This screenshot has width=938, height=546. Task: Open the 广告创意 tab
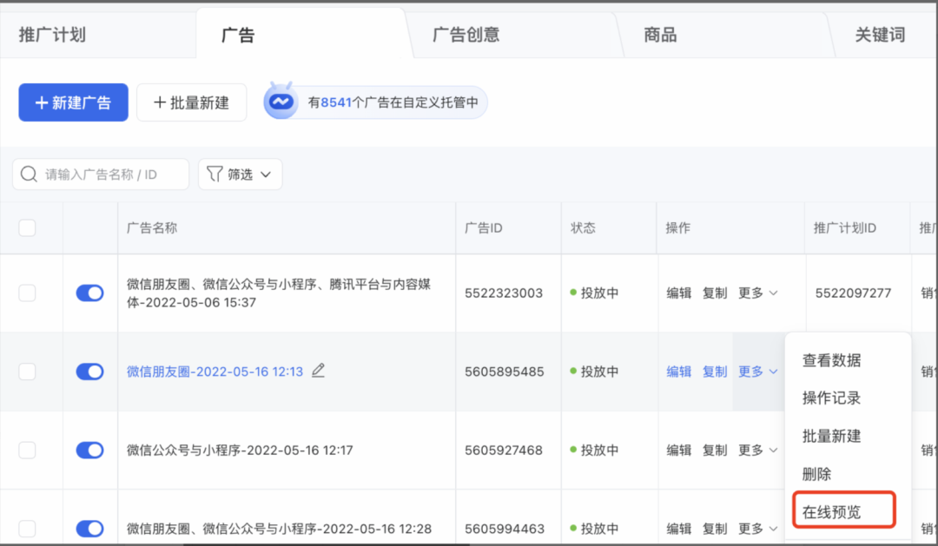point(466,35)
